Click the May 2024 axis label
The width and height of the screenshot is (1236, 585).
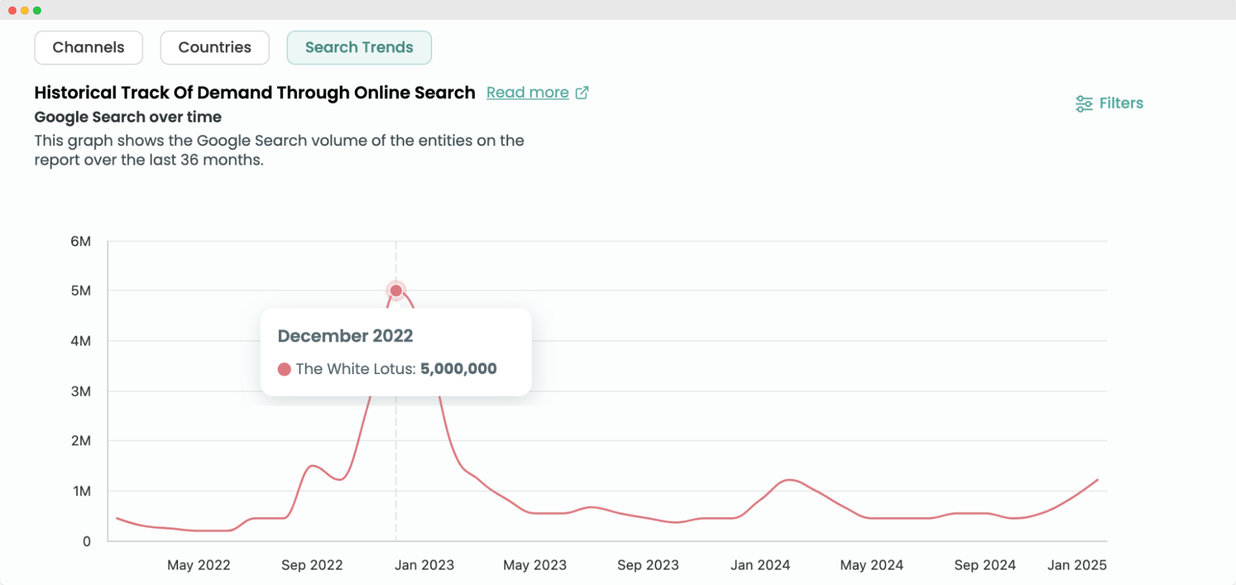[x=872, y=565]
